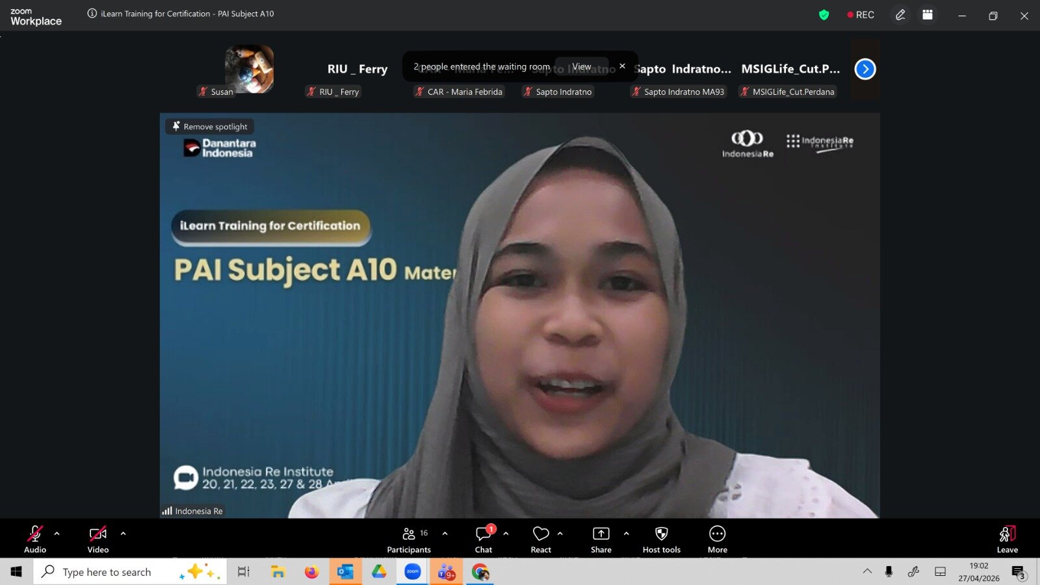Screen dimensions: 1040x585
Task: Select the RIU _ Ferry participant tile
Action: pyautogui.click(x=357, y=69)
